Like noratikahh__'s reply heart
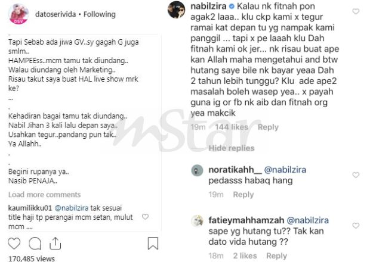The height and width of the screenshot is (262, 370). (x=356, y=174)
